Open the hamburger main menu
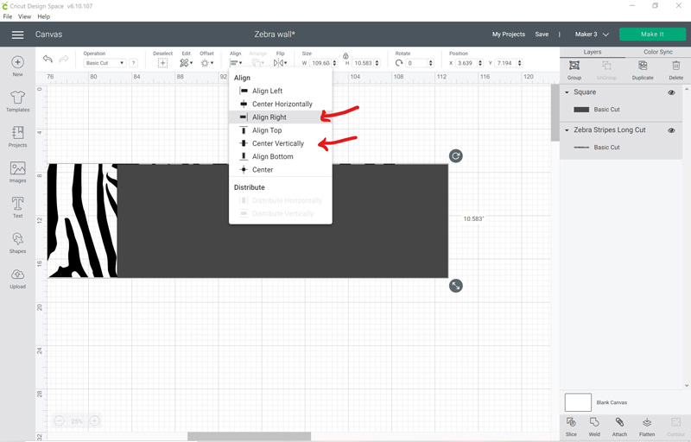This screenshot has width=691, height=442. click(17, 35)
